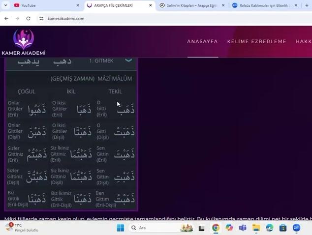The height and width of the screenshot is (235, 312).
Task: Click the 'O İkisi Gittiler (Eril)' cell
Action: click(x=72, y=109)
